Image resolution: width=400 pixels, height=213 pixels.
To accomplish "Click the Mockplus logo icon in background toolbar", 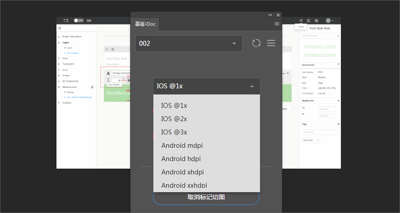I will (66, 20).
